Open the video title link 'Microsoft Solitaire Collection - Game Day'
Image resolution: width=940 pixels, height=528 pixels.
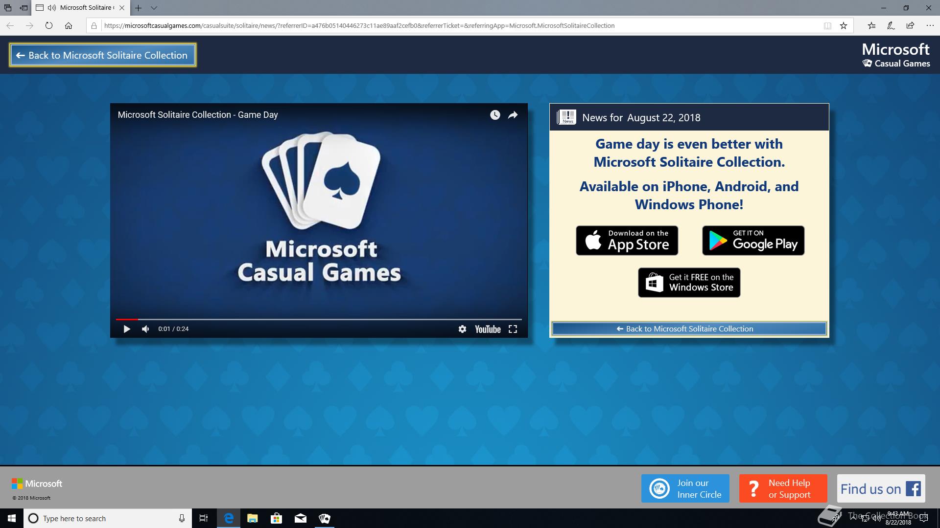point(198,115)
